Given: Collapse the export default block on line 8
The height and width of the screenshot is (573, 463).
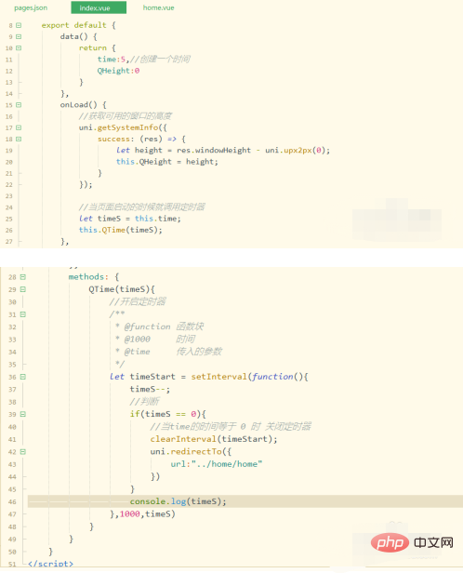Looking at the screenshot, I should [19, 25].
